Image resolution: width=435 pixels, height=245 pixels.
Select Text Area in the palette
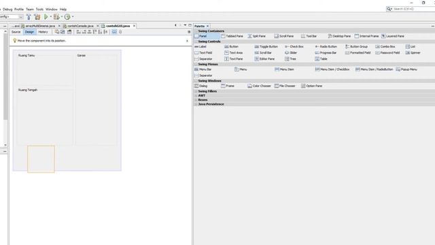coord(233,53)
